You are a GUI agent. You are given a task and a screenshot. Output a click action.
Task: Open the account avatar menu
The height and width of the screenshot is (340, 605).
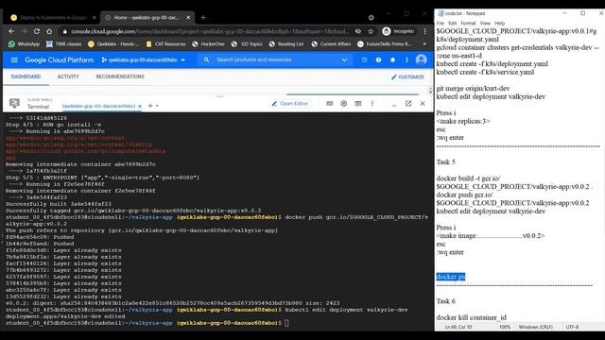(x=422, y=59)
